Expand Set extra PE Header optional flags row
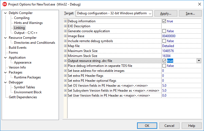204x131 pixels. coord(65,81)
